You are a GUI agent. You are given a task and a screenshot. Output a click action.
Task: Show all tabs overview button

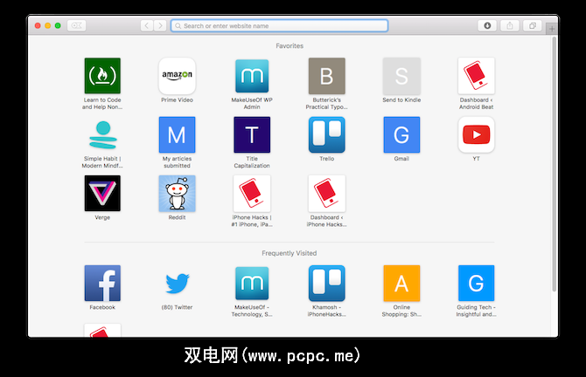click(532, 25)
